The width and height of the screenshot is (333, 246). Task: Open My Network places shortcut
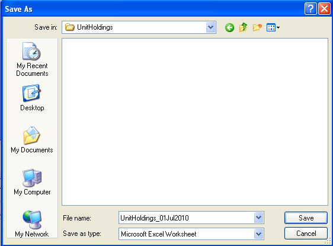(x=32, y=223)
